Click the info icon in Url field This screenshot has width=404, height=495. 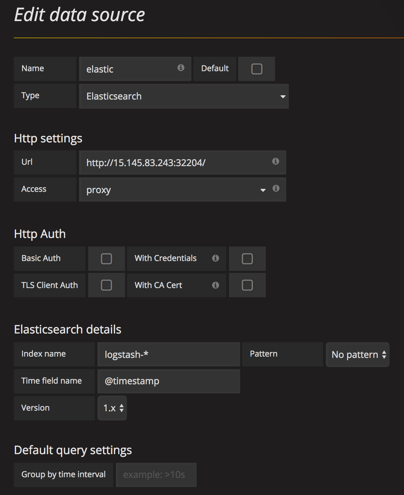[276, 161]
